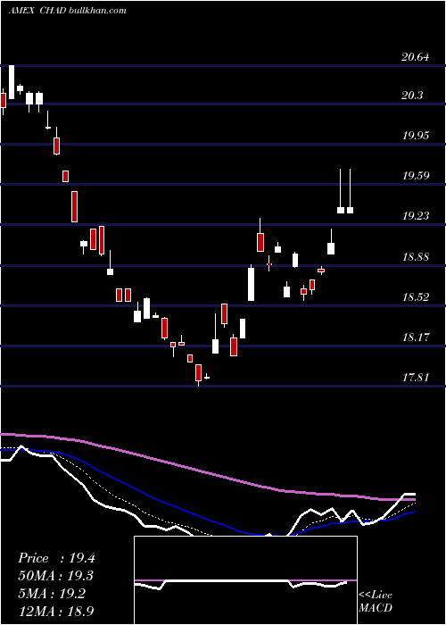Click the 19.23 price axis label
The width and height of the screenshot is (446, 625).
pos(416,216)
